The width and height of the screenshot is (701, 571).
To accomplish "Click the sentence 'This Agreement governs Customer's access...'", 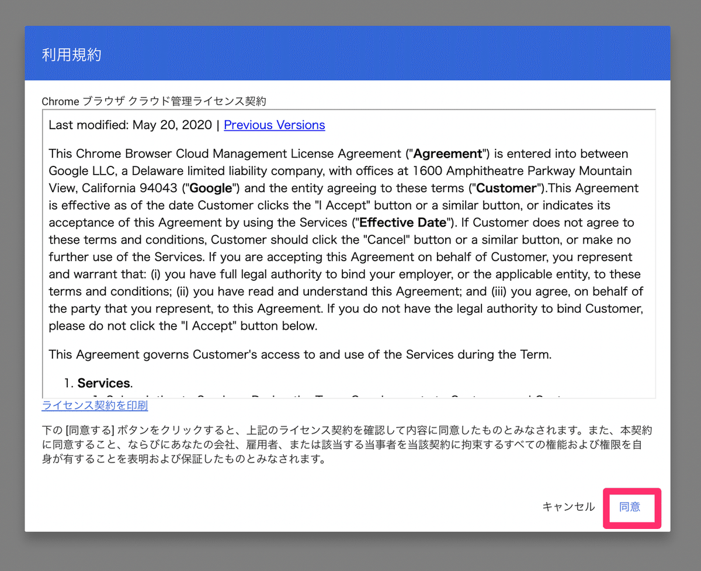I will tap(300, 354).
